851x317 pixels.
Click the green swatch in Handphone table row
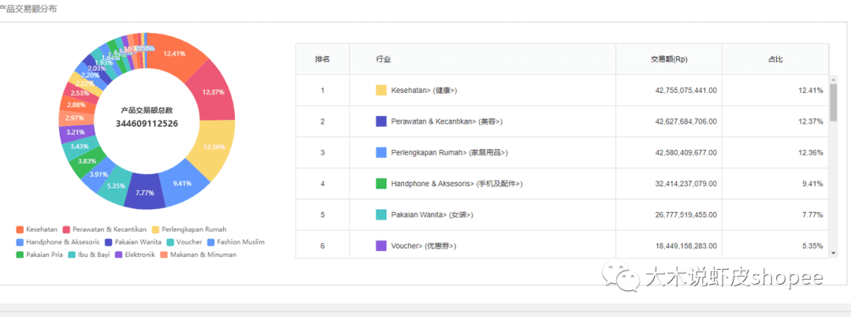381,184
